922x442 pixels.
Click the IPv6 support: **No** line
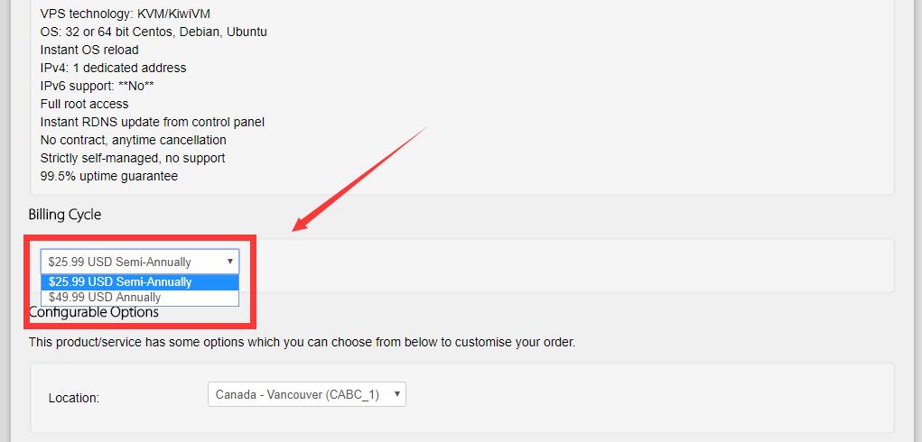pos(98,87)
